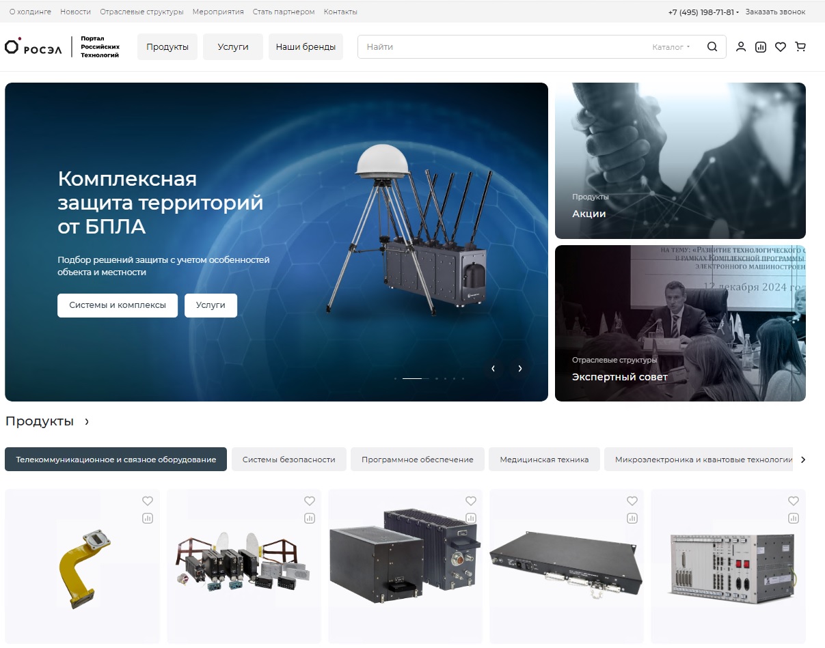The image size is (825, 648).
Task: Add yellow waveguide product to comparison
Action: coord(148,518)
